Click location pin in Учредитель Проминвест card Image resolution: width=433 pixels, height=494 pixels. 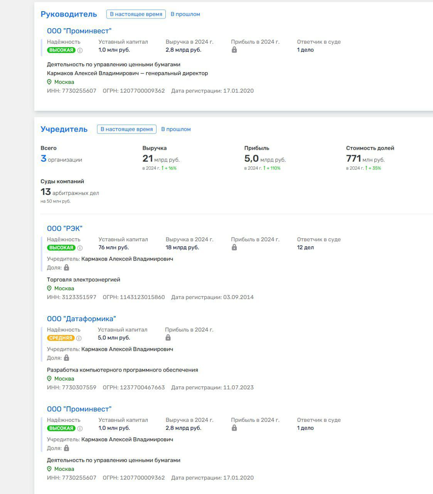click(x=49, y=469)
